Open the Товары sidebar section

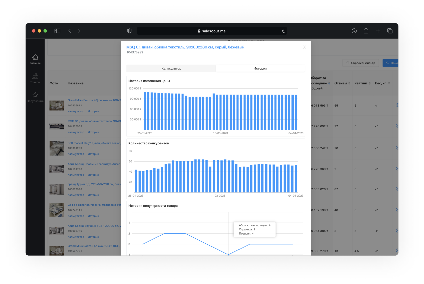(35, 78)
